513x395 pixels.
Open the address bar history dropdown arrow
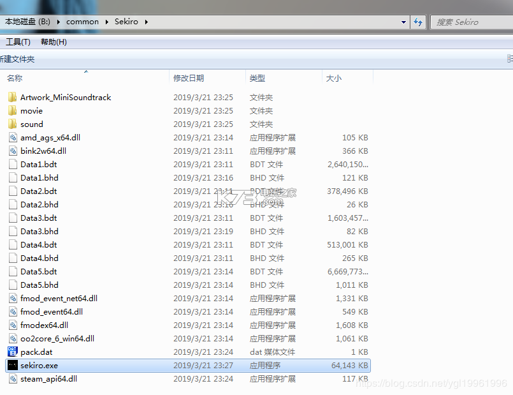(x=404, y=22)
